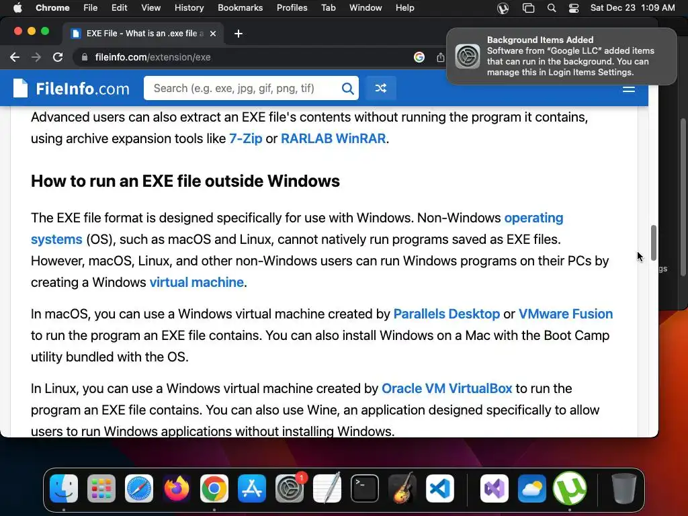Open the File menu
Image resolution: width=688 pixels, height=516 pixels.
(x=91, y=8)
